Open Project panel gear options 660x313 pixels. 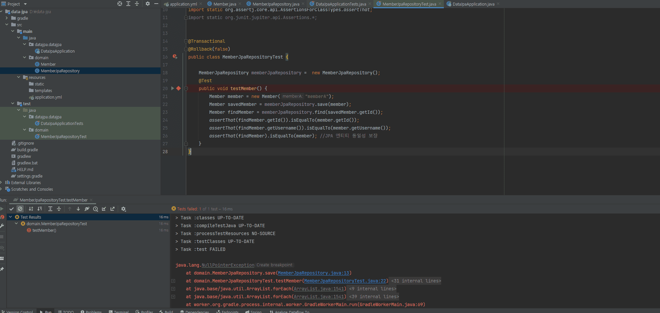[x=147, y=4]
